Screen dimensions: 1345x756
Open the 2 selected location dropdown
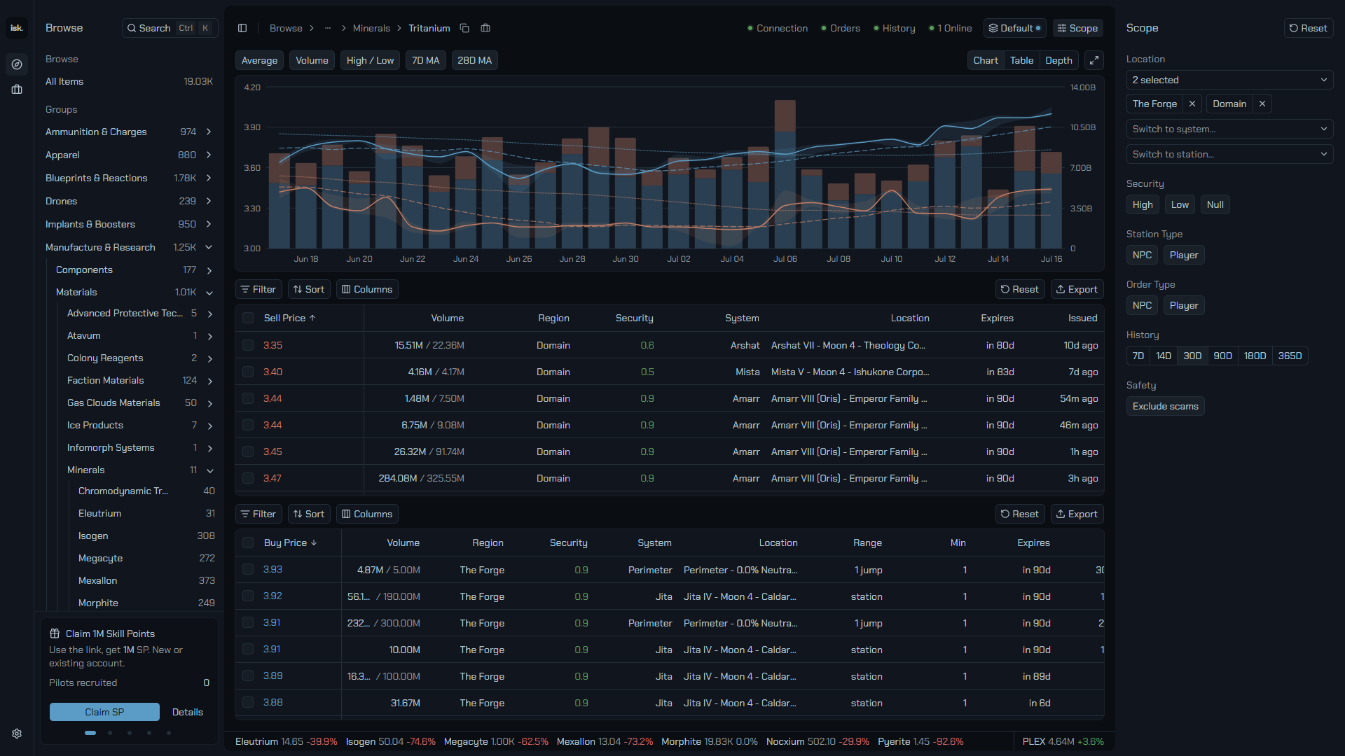[1229, 80]
